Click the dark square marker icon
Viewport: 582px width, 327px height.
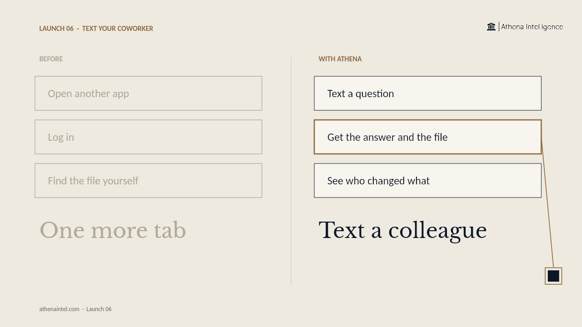click(553, 276)
